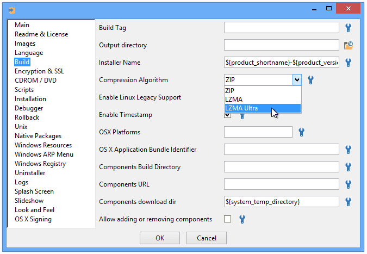Open the Windows Registry section
Viewport: 367px width, 254px height.
pyautogui.click(x=40, y=164)
